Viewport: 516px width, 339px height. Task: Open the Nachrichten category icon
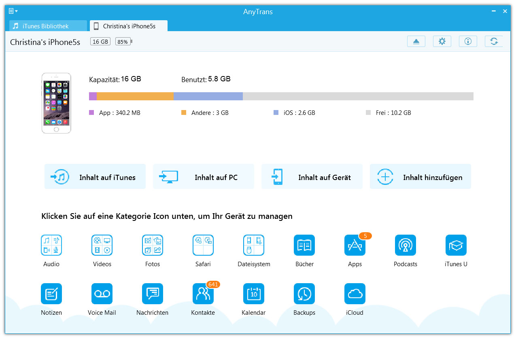pos(153,294)
